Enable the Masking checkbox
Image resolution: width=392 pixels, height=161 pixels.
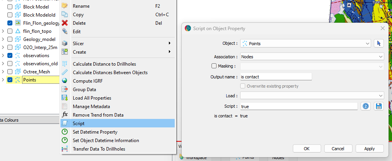click(214, 66)
